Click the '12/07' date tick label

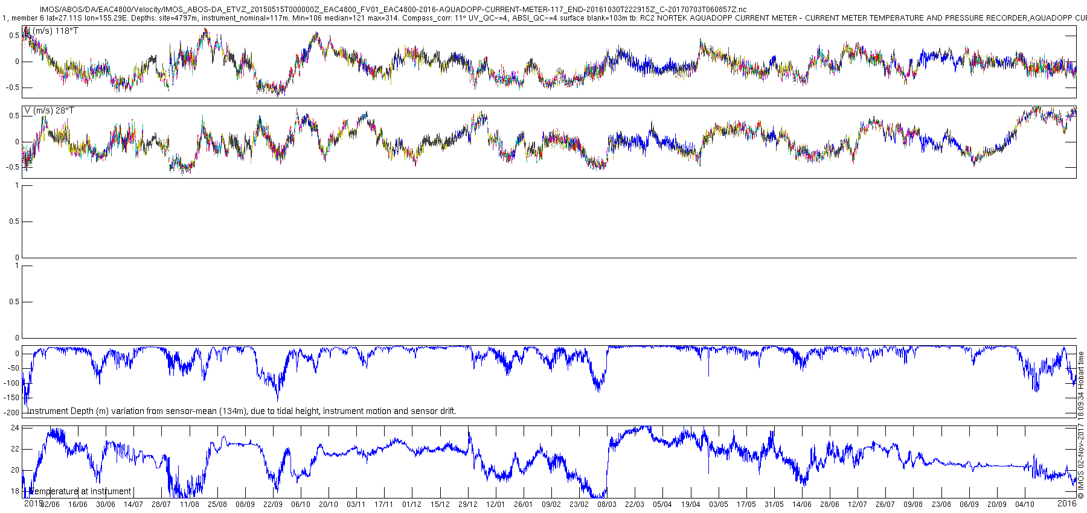pos(858,505)
